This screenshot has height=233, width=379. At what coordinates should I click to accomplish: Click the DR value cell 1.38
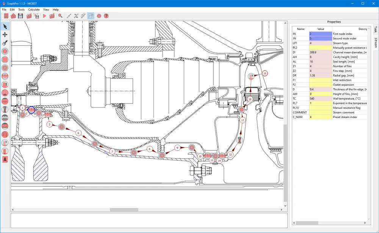(321, 75)
